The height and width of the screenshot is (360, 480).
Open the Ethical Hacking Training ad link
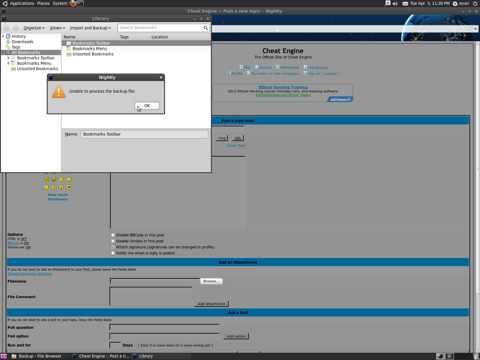[283, 87]
